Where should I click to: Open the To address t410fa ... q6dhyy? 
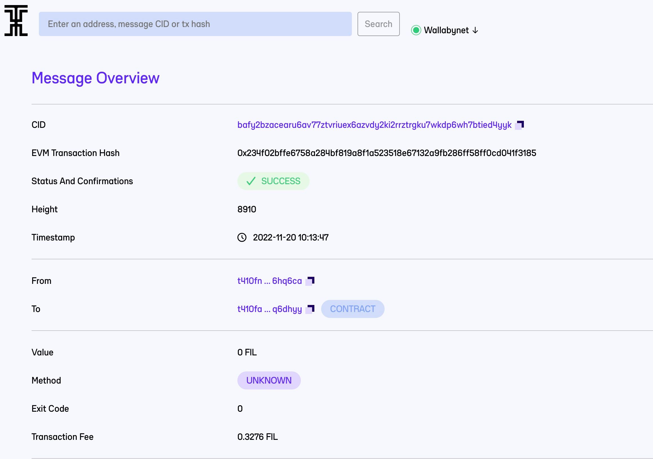tap(269, 309)
